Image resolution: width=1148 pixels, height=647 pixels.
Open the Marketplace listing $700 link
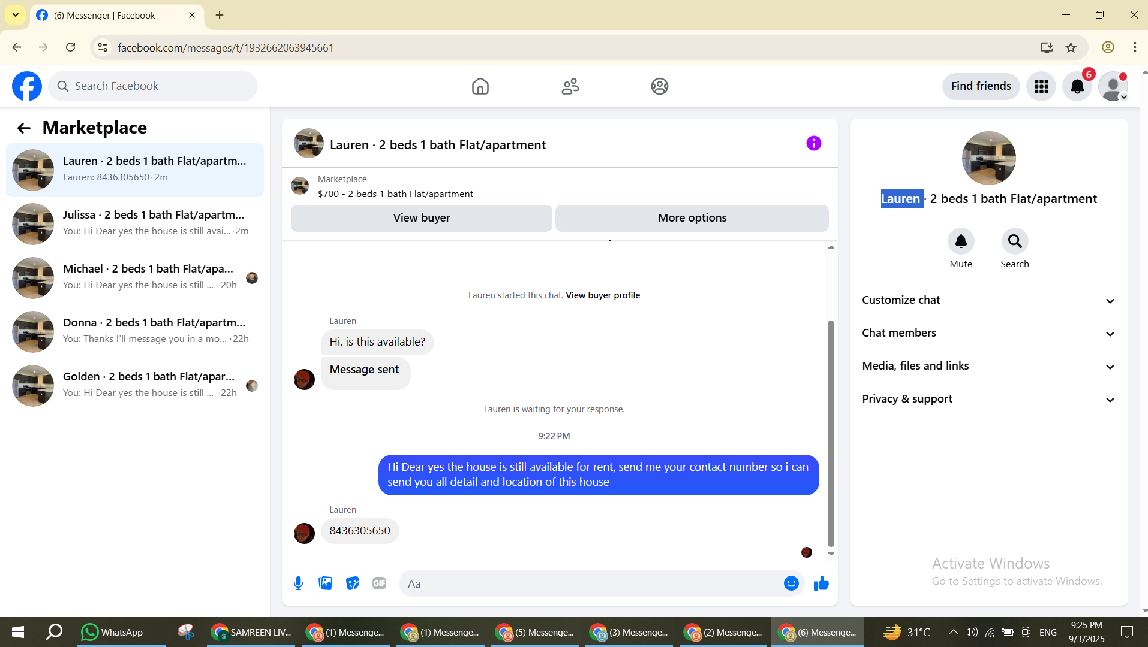tap(395, 194)
